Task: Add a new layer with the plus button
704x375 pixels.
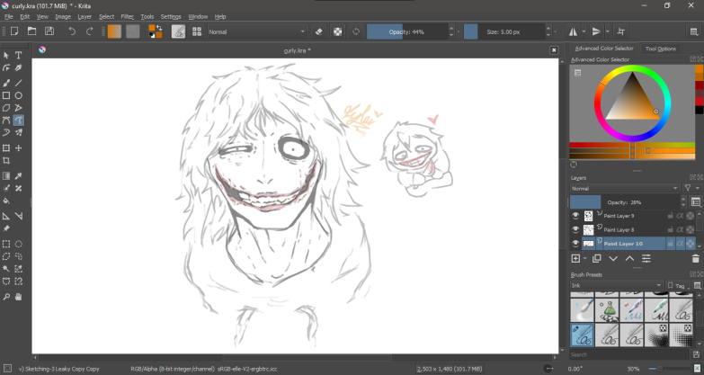Action: coord(575,259)
